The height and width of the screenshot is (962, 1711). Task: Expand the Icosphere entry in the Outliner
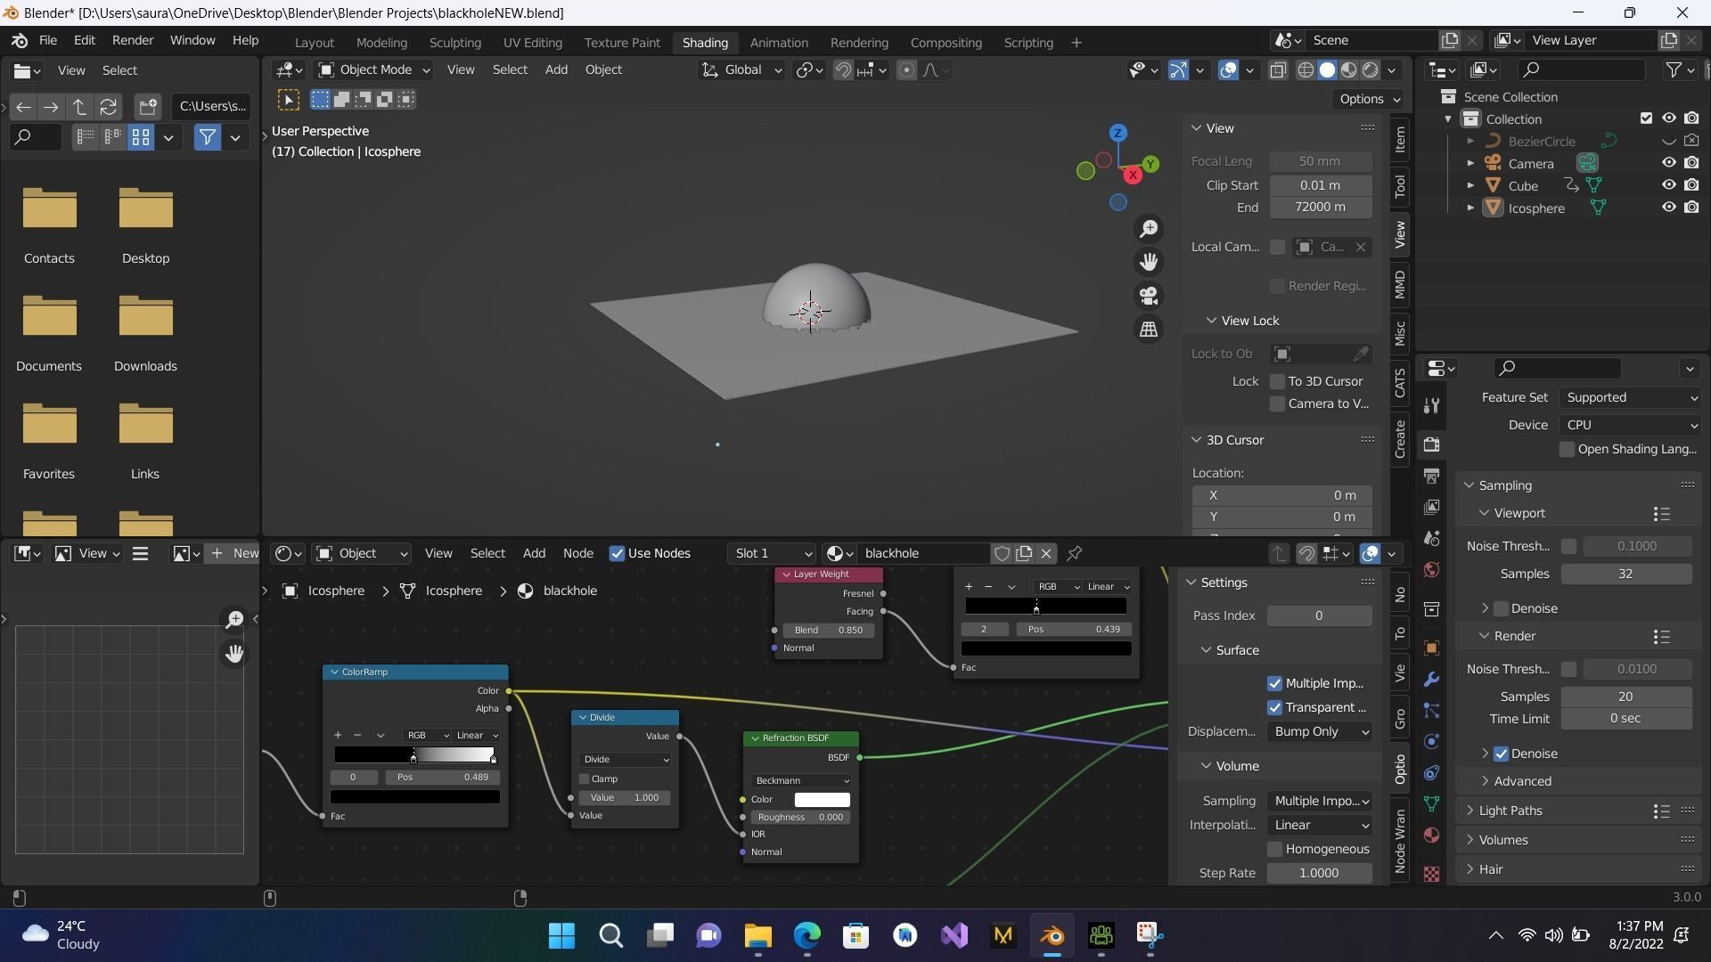[x=1470, y=208]
